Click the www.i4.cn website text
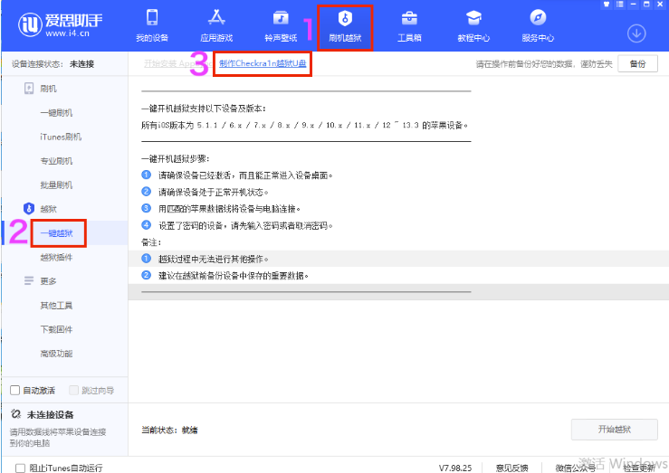This screenshot has height=473, width=669. tap(67, 33)
